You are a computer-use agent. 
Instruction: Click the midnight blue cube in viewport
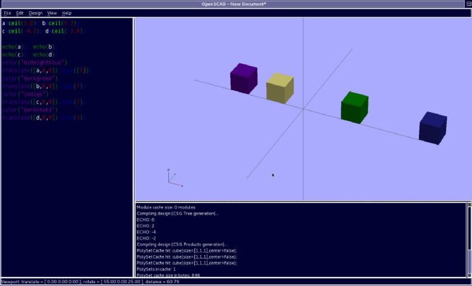pos(433,128)
